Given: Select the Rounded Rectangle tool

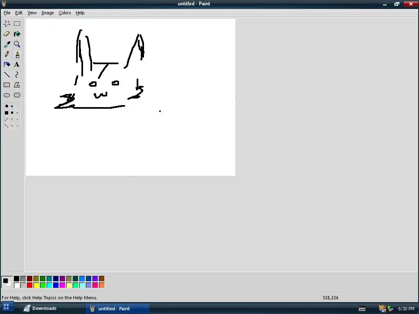Looking at the screenshot, I should pos(17,95).
